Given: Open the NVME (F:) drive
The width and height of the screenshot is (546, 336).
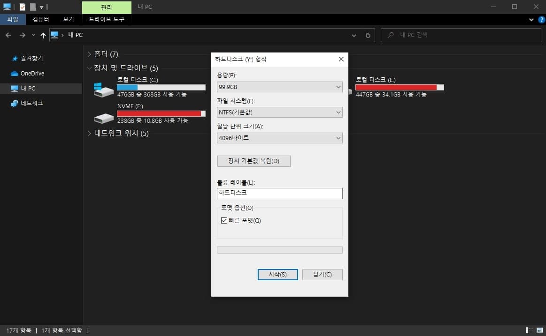Looking at the screenshot, I should (x=136, y=110).
